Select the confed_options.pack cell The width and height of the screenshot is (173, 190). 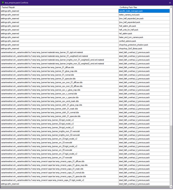[x=144, y=41]
